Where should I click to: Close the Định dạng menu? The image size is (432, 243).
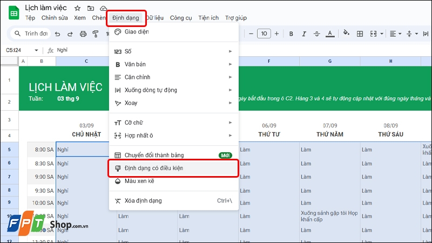(x=126, y=18)
